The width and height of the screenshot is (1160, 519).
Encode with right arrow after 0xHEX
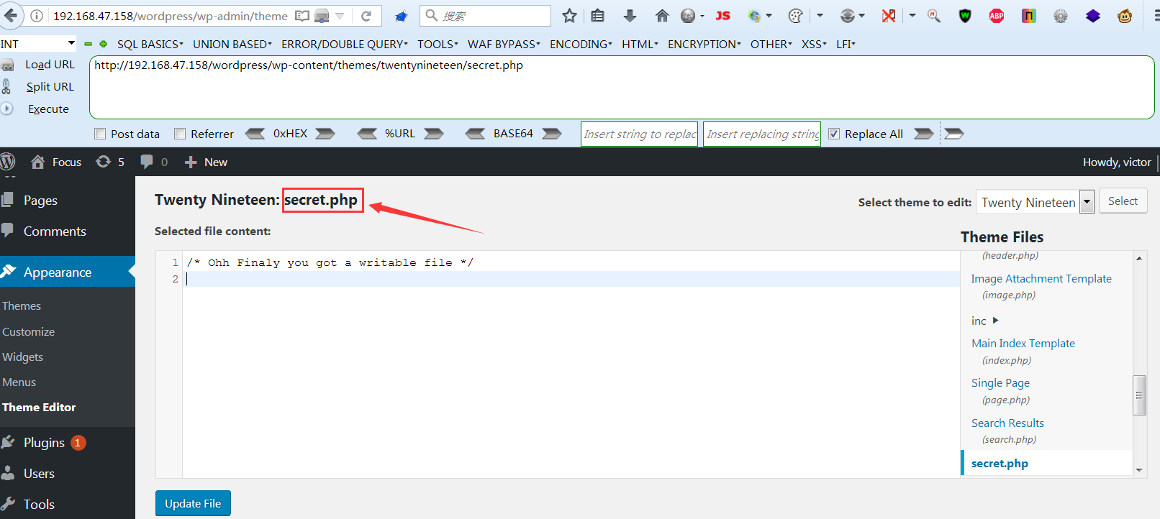click(x=325, y=134)
